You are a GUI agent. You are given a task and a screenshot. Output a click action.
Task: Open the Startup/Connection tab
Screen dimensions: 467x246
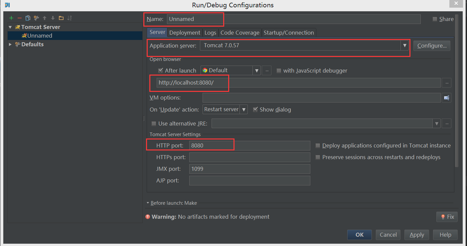pos(289,33)
